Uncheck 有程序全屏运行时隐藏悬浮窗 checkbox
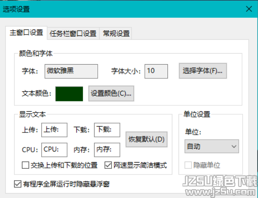The height and width of the screenshot is (198, 258). pos(18,184)
